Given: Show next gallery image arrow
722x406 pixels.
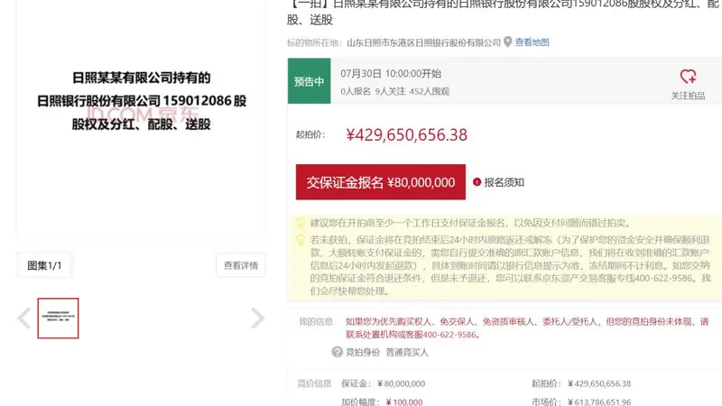Looking at the screenshot, I should pos(258,318).
